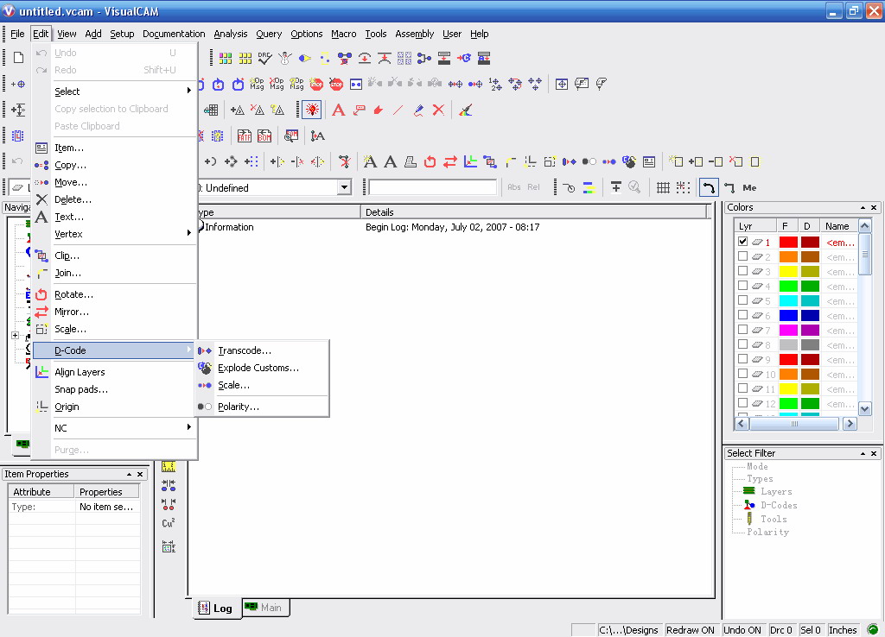This screenshot has width=885, height=637.
Task: Click the rainbow brush toolbar icon
Action: (465, 110)
